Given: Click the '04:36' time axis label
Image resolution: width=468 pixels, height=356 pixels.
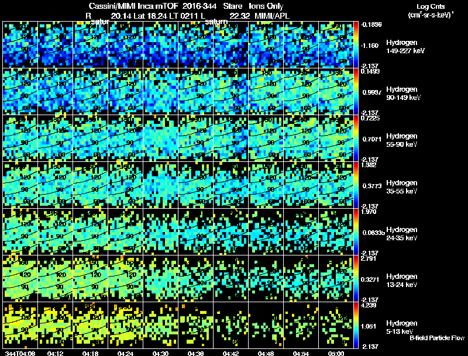Looking at the screenshot, I should [x=195, y=353].
